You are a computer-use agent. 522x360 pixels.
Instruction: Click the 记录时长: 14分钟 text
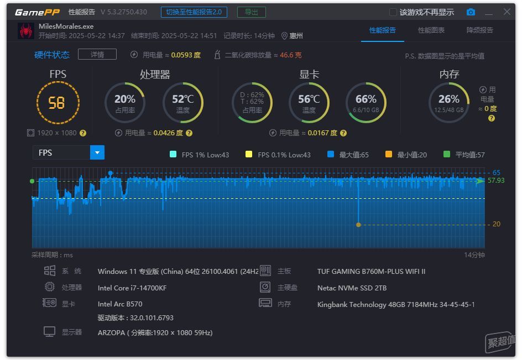click(249, 36)
